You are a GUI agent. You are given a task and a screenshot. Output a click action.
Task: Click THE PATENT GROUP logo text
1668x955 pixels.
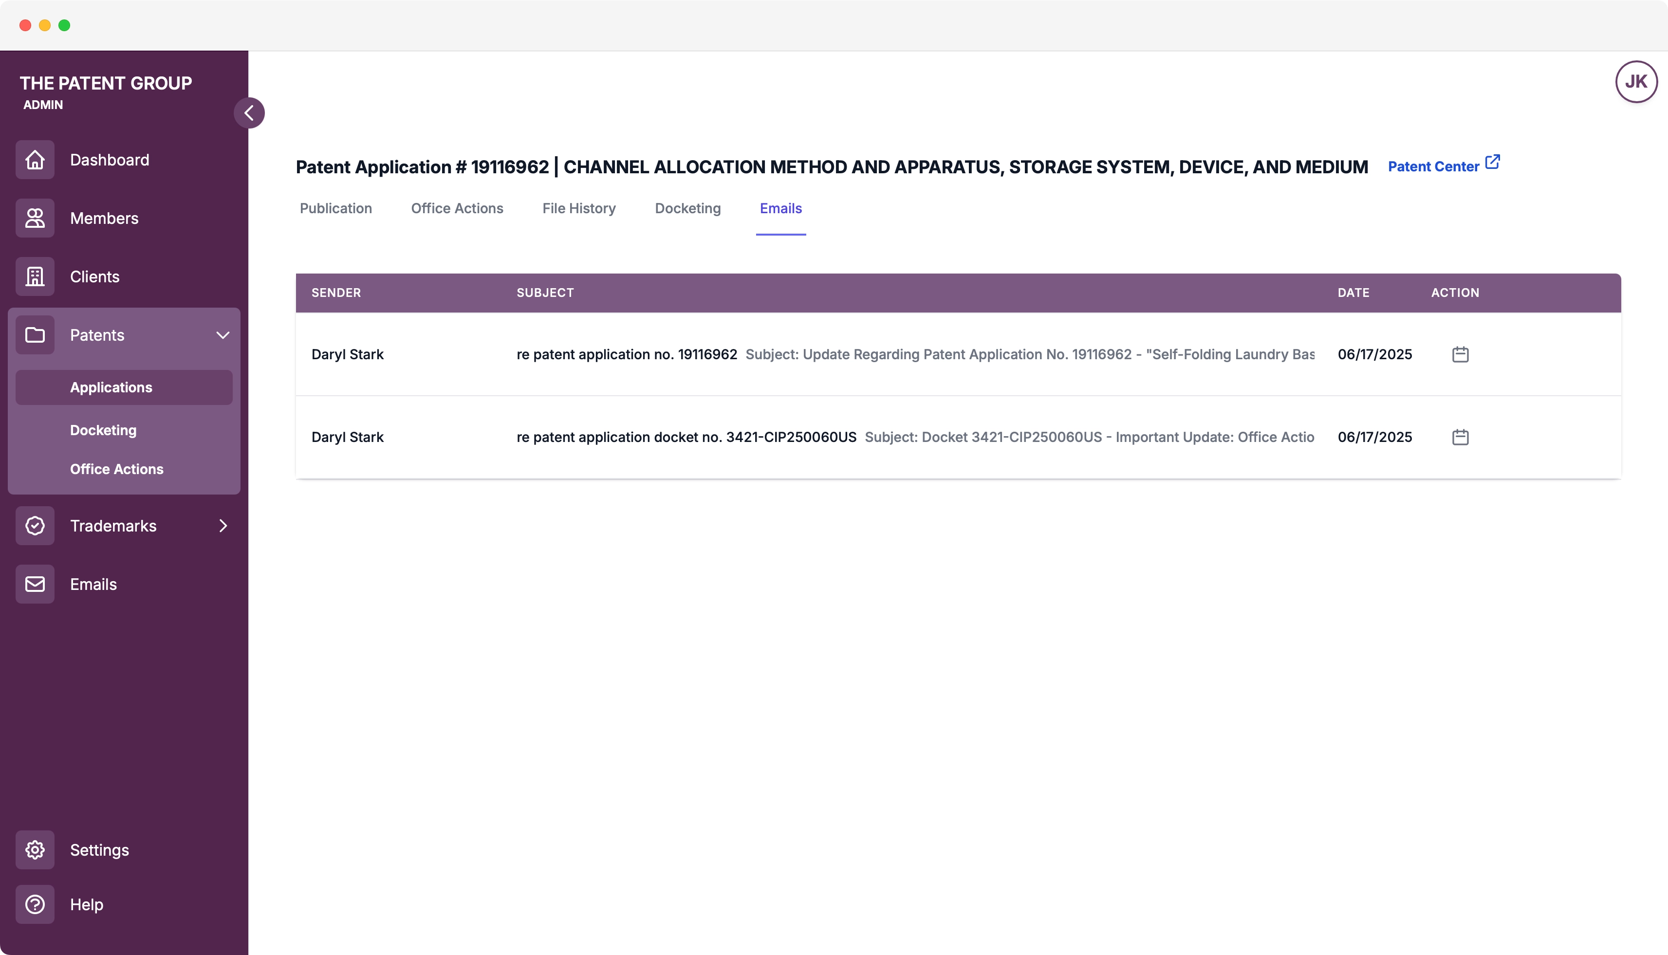106,83
